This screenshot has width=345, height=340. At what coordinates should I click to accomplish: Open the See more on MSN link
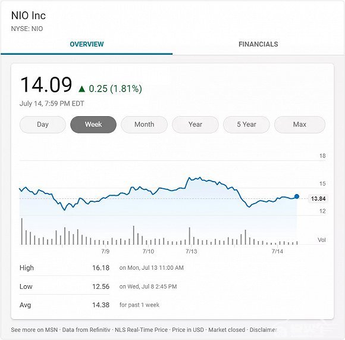click(34, 330)
